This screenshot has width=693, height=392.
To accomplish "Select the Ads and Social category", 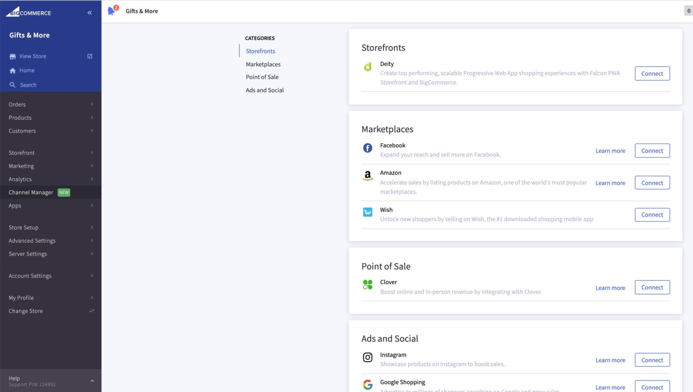I will 265,90.
